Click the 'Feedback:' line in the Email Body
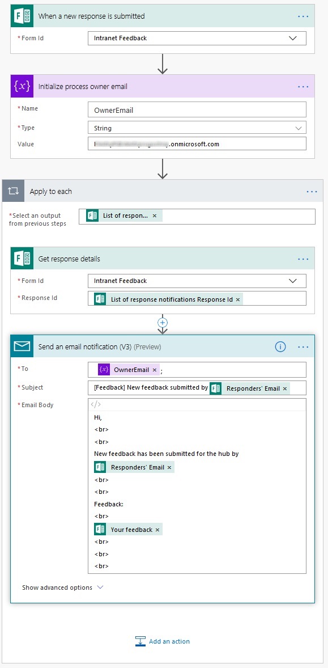The height and width of the screenshot is (668, 328). pos(108,505)
